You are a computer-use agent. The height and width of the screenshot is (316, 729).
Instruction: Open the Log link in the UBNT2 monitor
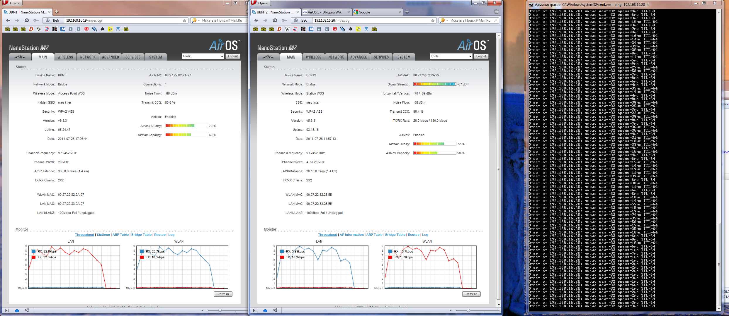(425, 235)
